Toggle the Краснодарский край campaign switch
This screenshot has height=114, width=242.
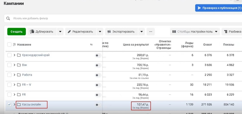98,55
